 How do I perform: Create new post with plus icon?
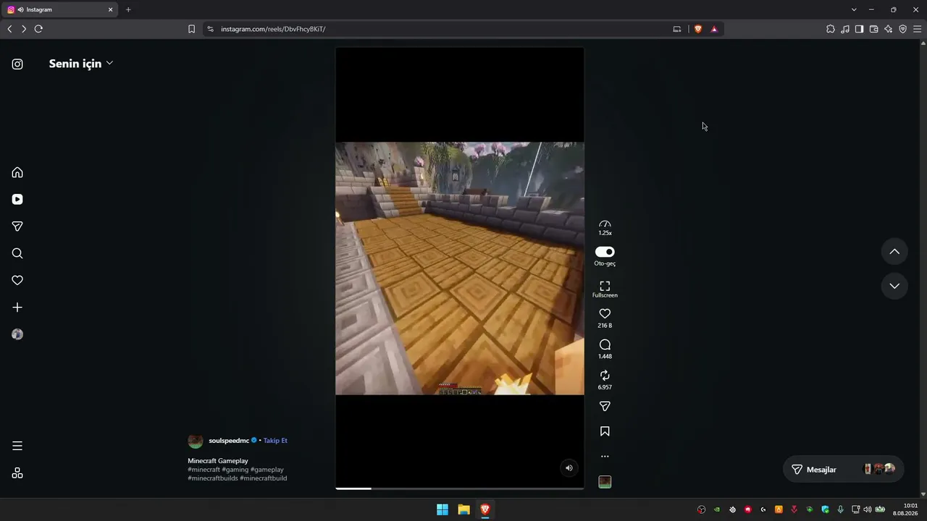click(x=17, y=308)
